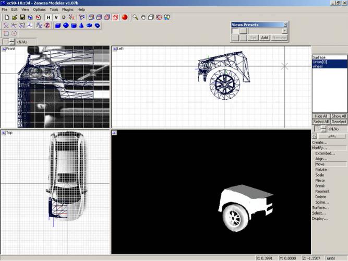Toggle the D axis lock button
Image resolution: width=348 pixels, height=261 pixels.
64,17
